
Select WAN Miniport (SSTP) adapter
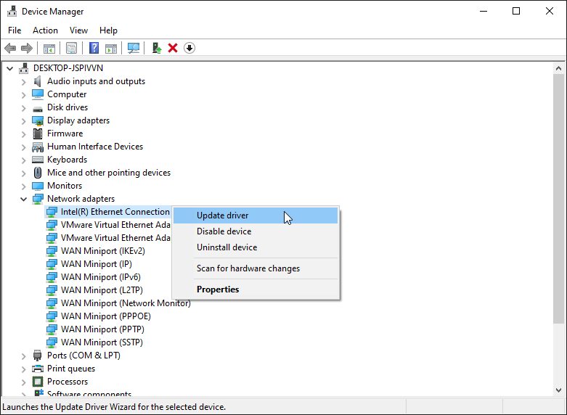tap(102, 342)
